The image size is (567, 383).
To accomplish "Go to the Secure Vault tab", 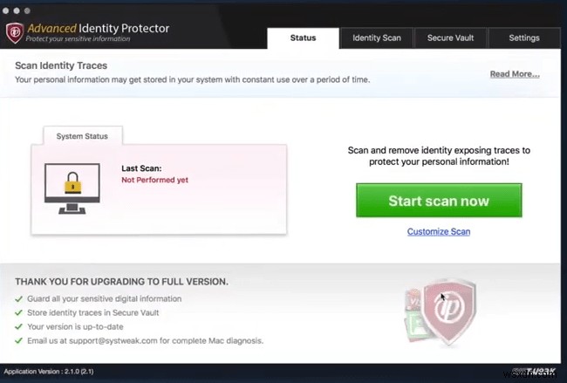I will coord(450,38).
